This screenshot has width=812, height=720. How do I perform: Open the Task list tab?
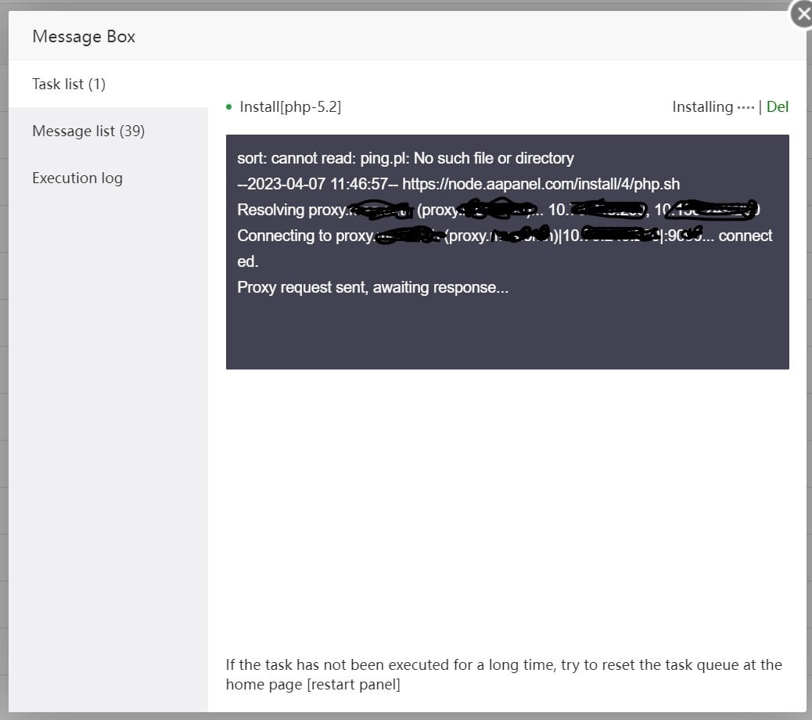pos(69,84)
